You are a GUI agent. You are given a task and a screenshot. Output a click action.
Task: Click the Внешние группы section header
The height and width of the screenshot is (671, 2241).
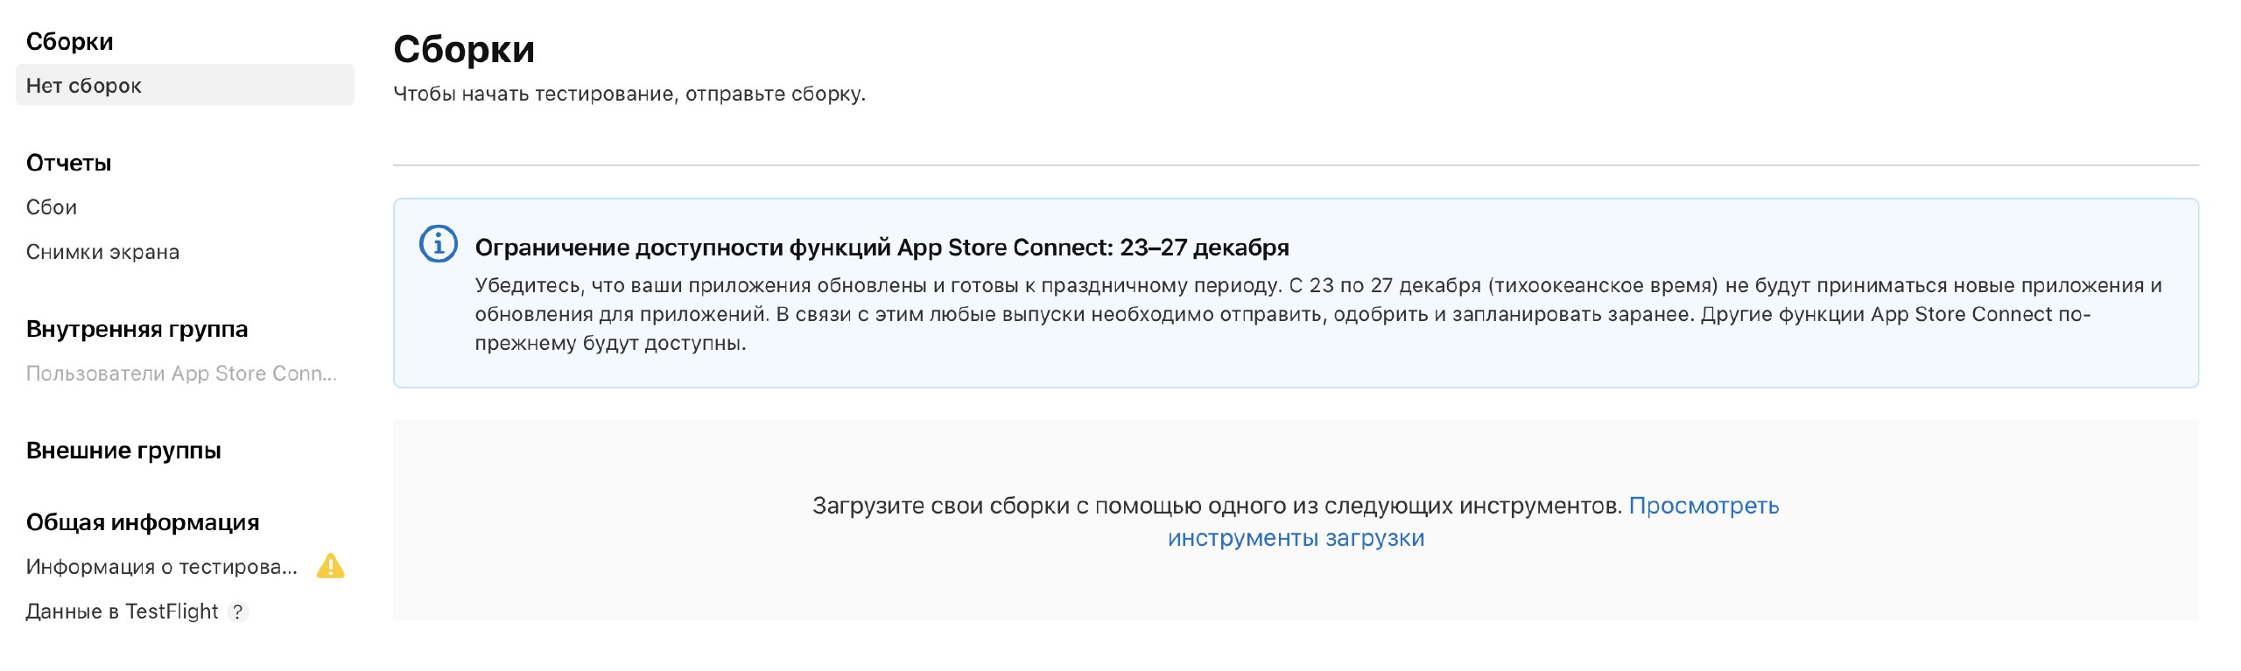click(x=123, y=451)
